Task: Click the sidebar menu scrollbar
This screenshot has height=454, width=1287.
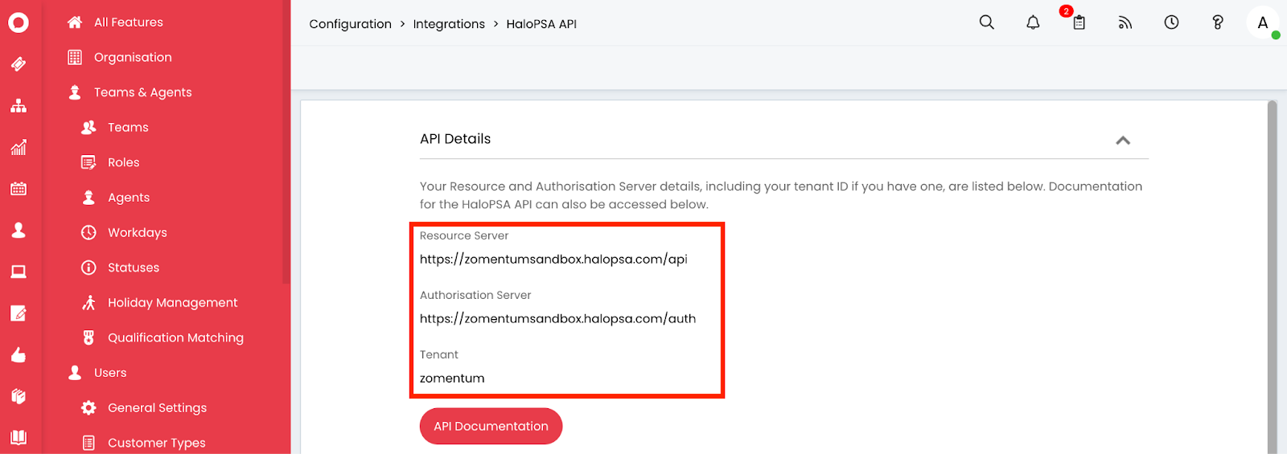Action: pyautogui.click(x=286, y=141)
